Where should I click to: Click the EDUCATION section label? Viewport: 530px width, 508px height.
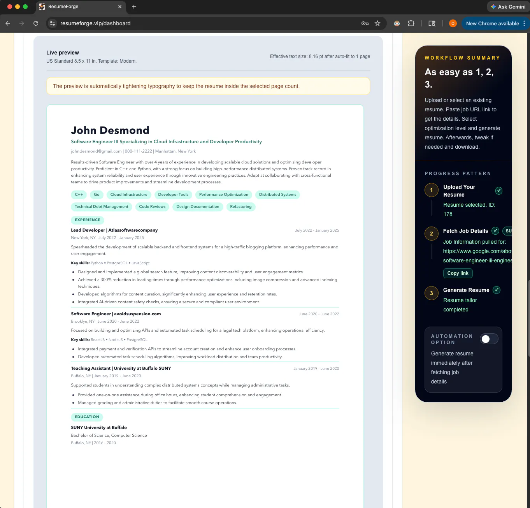pos(87,417)
